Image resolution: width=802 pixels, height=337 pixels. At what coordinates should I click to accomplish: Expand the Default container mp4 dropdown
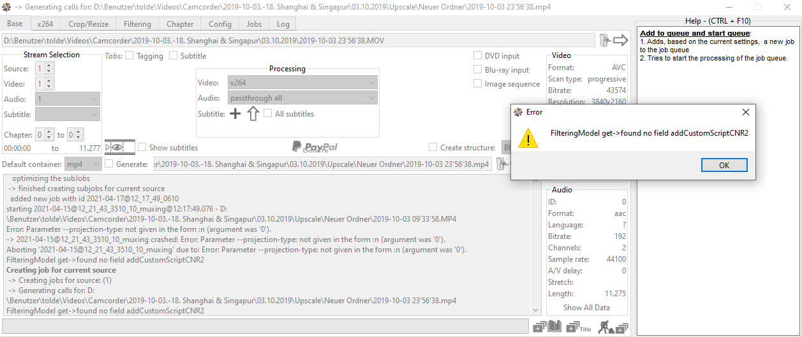83,164
